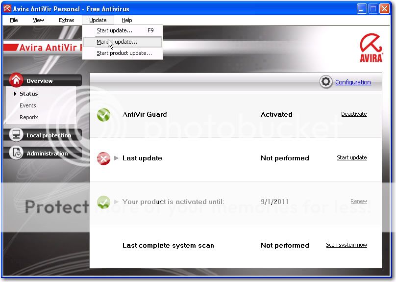Click the AntiVir Guard label
Viewport: 396px width, 282px height.
145,114
